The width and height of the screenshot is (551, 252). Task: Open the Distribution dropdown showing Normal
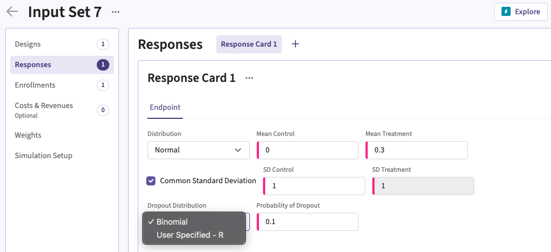[x=198, y=150]
